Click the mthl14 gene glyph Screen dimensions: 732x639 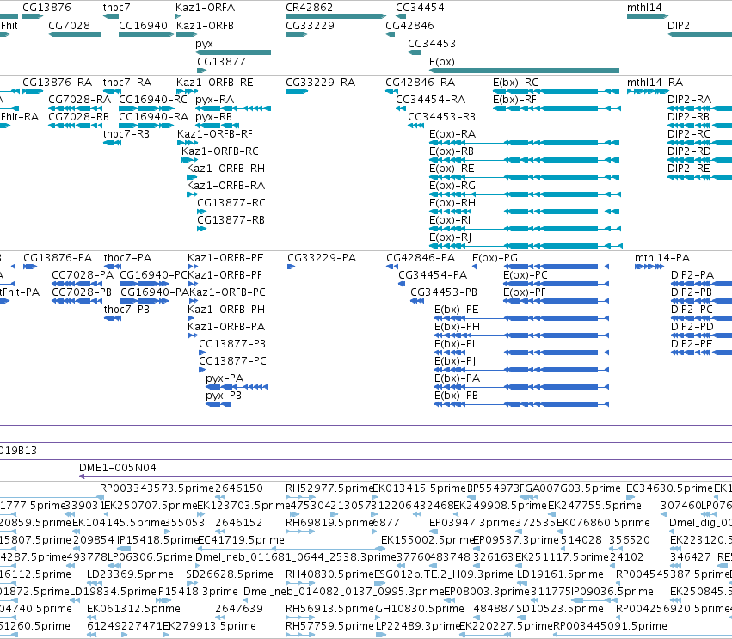(x=648, y=16)
